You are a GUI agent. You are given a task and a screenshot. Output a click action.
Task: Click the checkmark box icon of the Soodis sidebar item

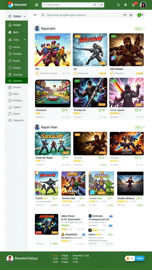tap(10, 61)
